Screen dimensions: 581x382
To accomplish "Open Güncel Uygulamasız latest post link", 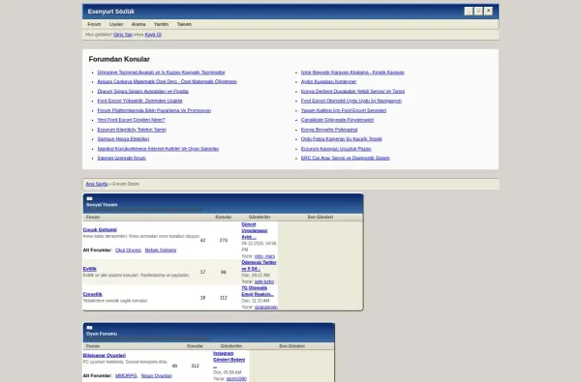I will pos(255,230).
